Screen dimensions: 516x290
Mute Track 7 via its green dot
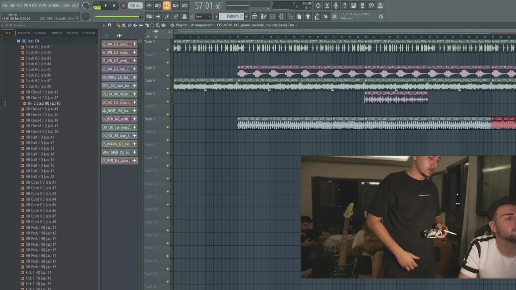tap(168, 127)
